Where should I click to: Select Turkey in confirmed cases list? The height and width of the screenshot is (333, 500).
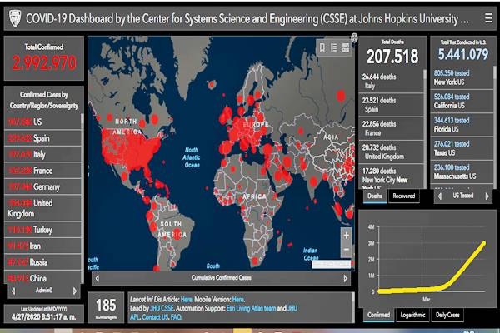(x=42, y=230)
